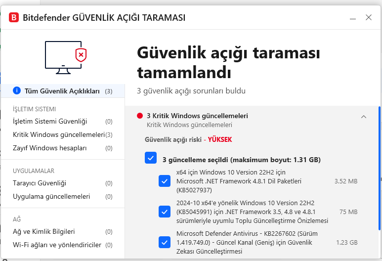Open Tarayıcı Güvenliği category
The width and height of the screenshot is (382, 261).
click(63, 183)
